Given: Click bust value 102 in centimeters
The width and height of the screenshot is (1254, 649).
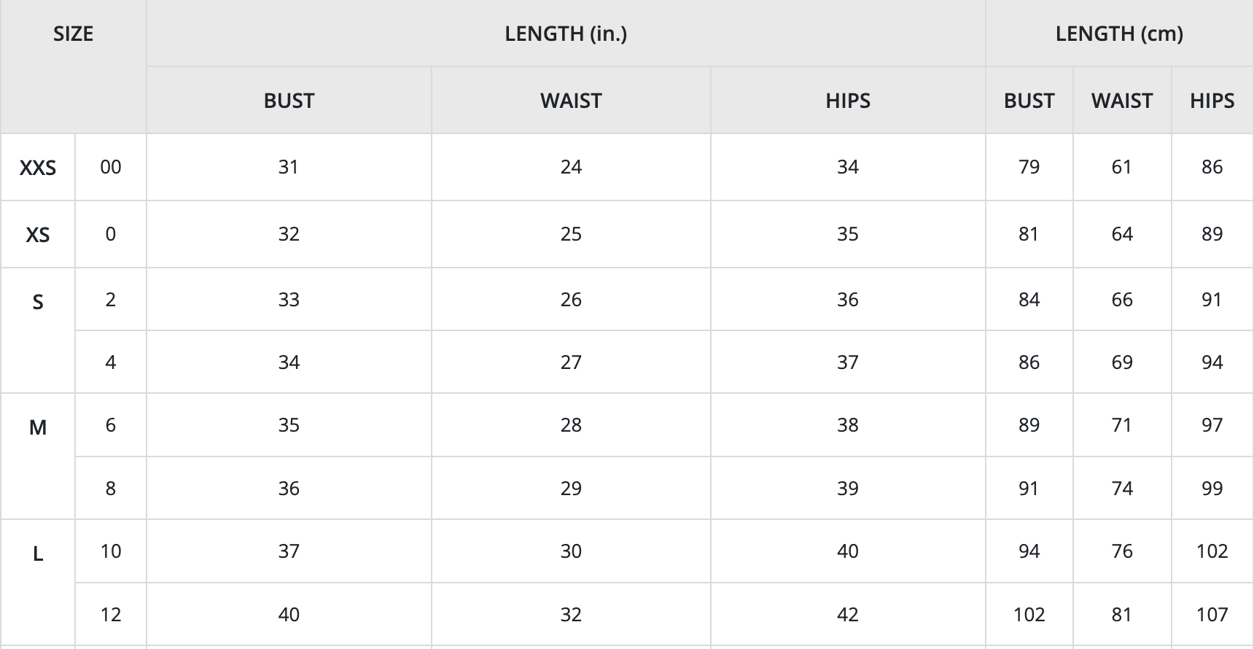Looking at the screenshot, I should pyautogui.click(x=1029, y=614).
